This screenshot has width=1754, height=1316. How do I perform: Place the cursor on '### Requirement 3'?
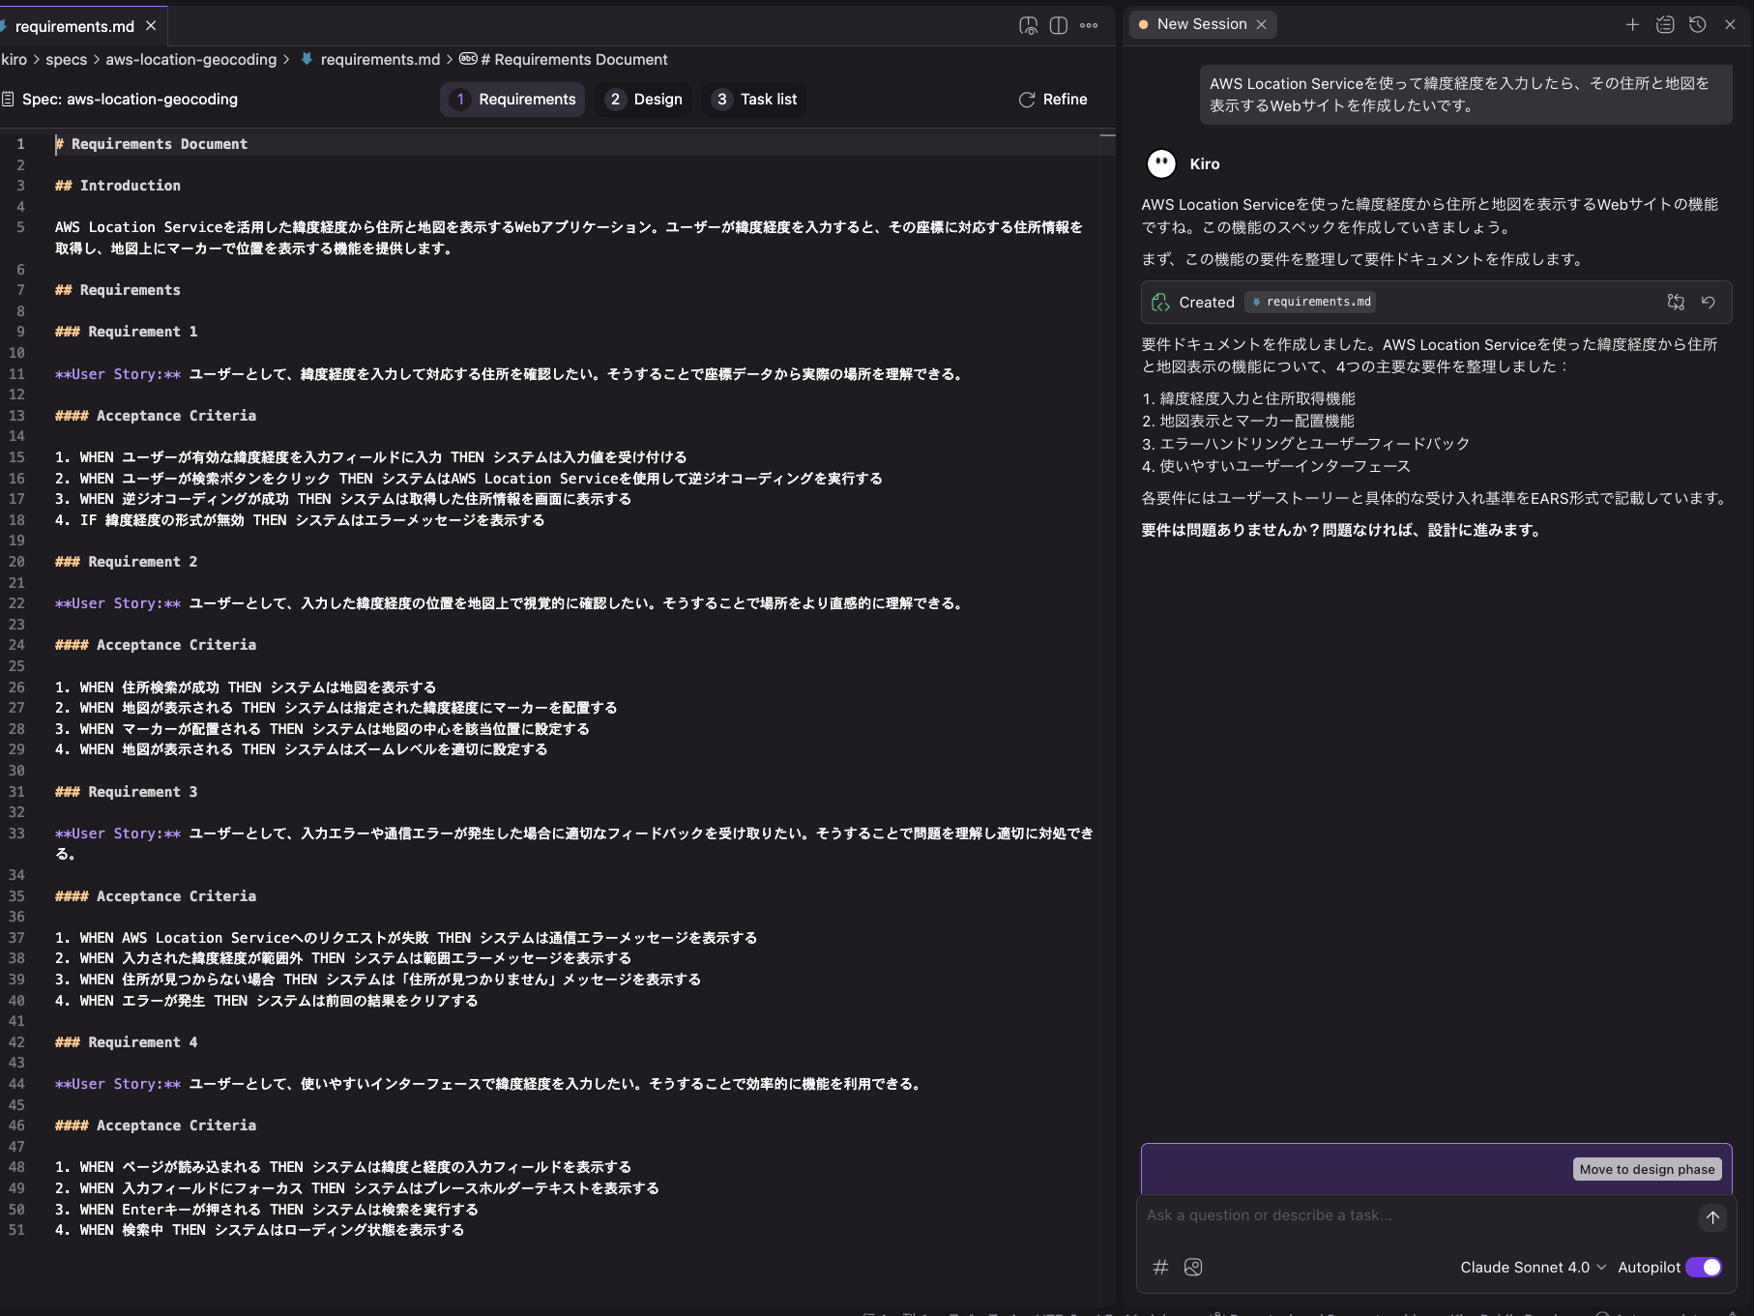pos(127,792)
